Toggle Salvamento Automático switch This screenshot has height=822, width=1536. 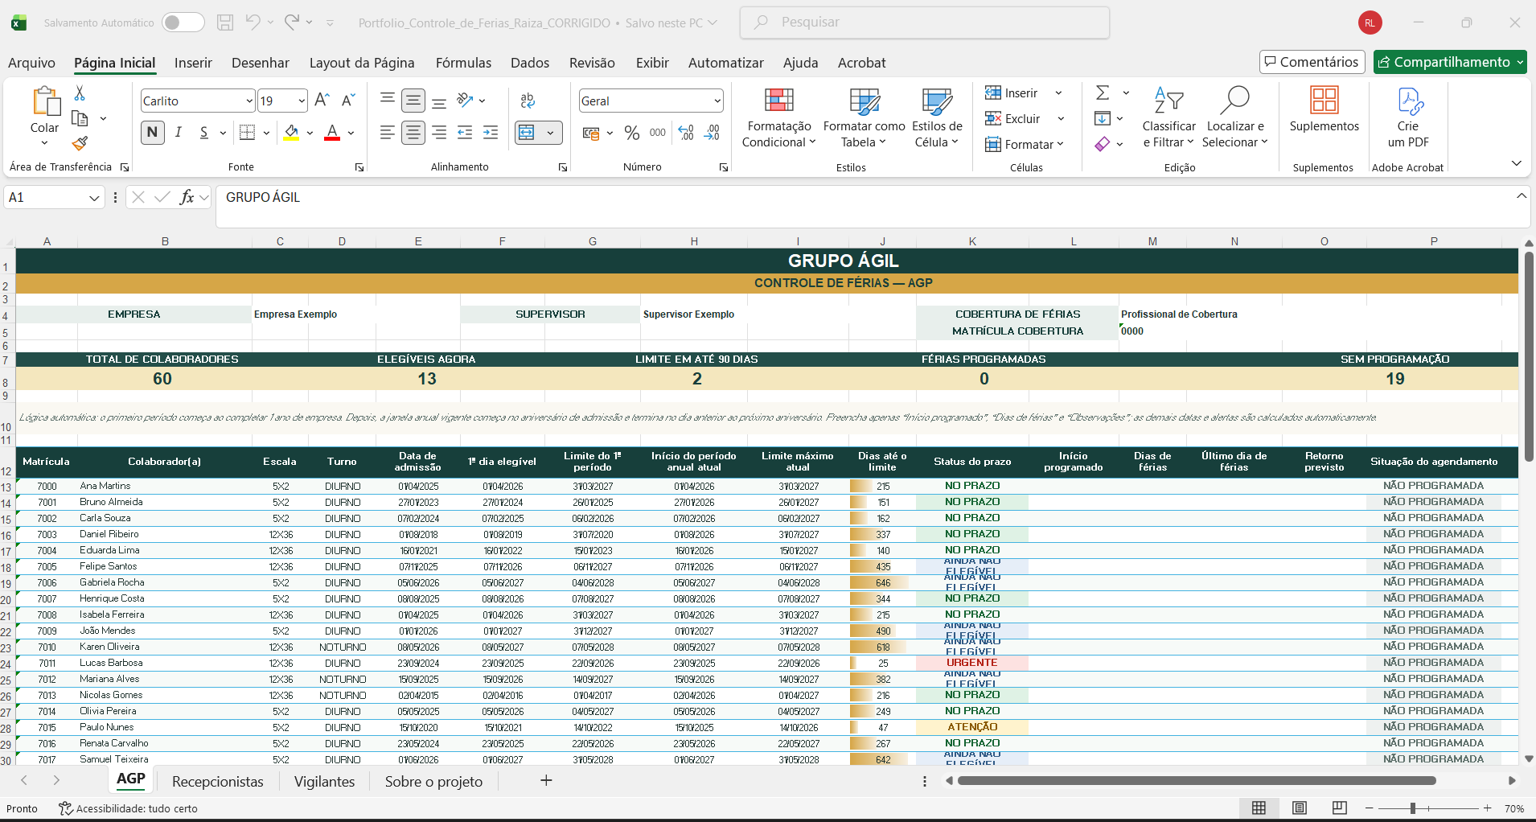[183, 23]
